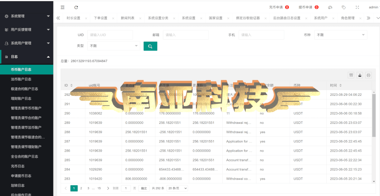Collapse the 日志 sidebar menu
Image resolution: width=380 pixels, height=196 pixels.
coord(27,57)
